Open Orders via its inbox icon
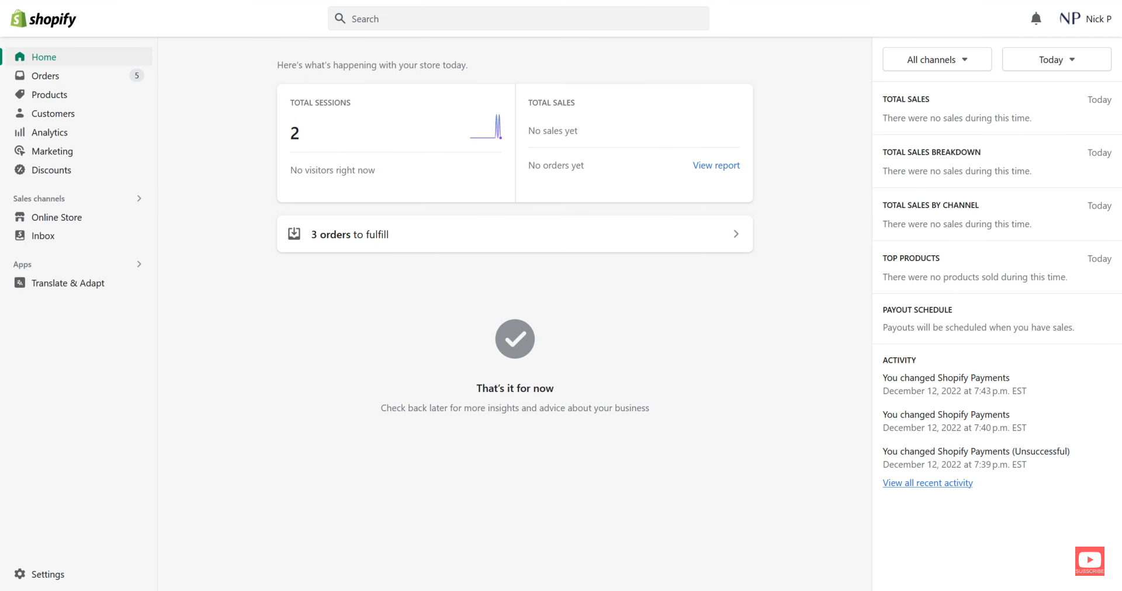Image resolution: width=1122 pixels, height=591 pixels. [x=20, y=75]
